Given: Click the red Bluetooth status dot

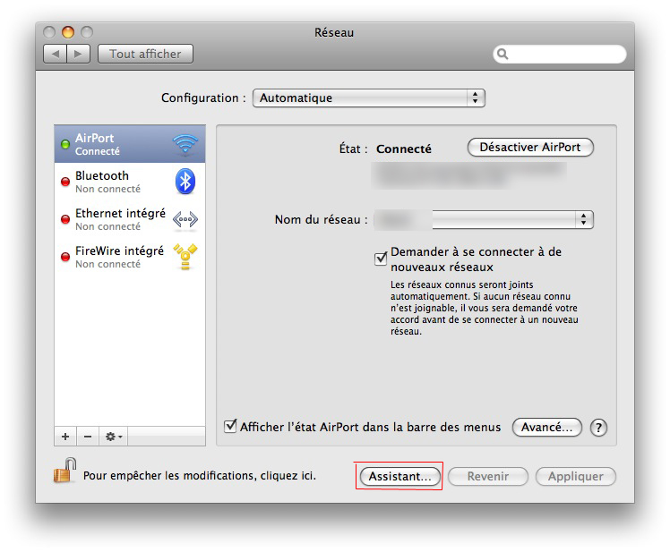Looking at the screenshot, I should 65,182.
